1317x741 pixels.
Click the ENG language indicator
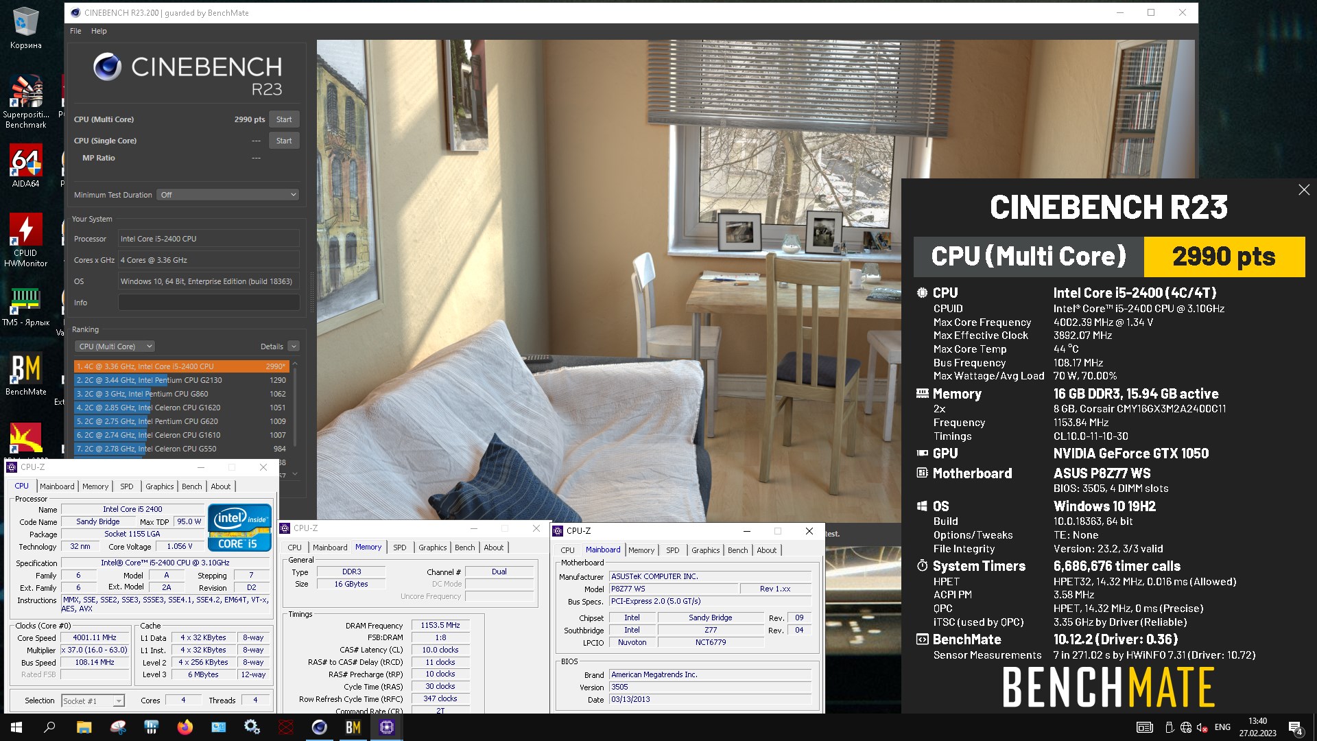pos(1222,727)
